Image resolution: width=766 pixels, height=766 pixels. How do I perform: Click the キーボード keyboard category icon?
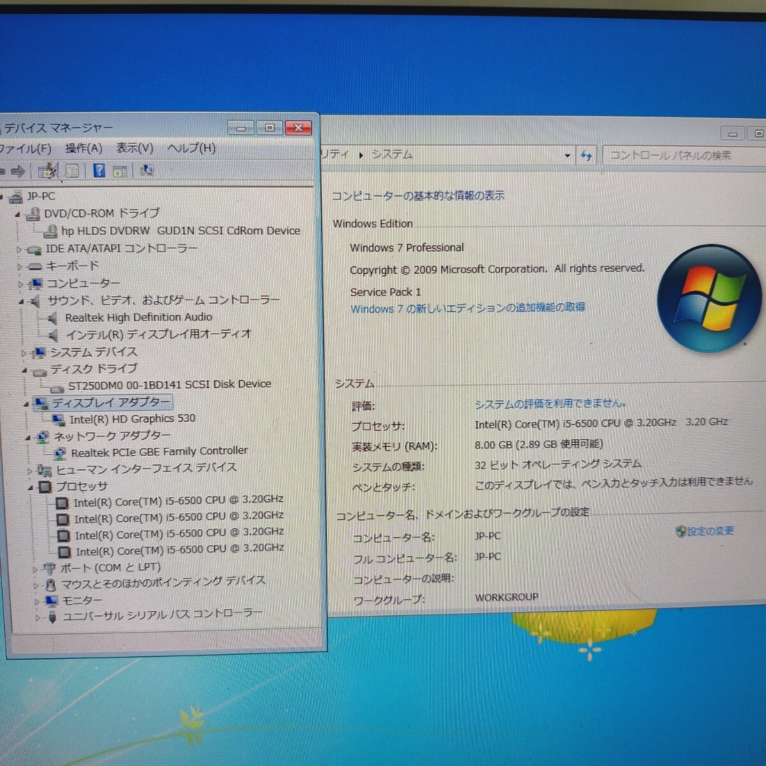click(x=35, y=267)
